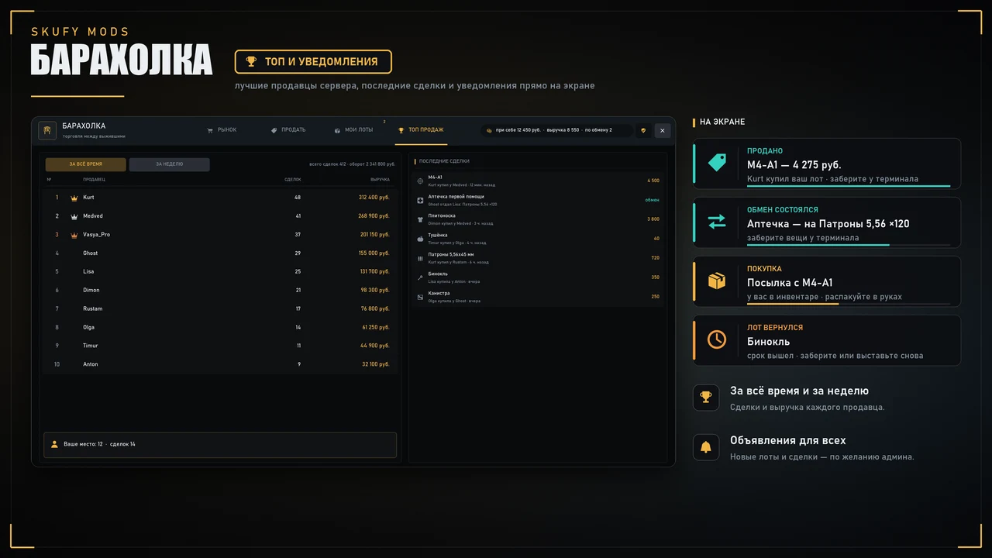Click the seller name Rustam in the ranking
This screenshot has width=992, height=558.
click(x=93, y=309)
